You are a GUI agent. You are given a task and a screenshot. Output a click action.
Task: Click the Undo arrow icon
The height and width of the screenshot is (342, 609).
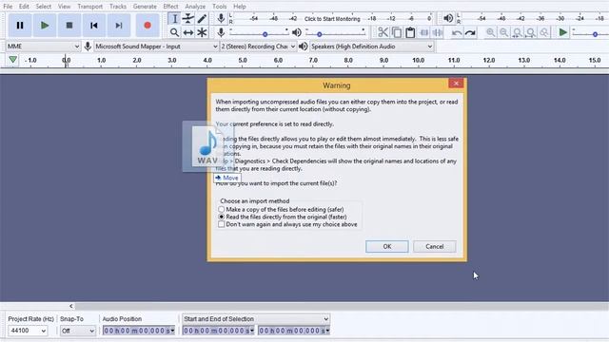click(x=457, y=32)
